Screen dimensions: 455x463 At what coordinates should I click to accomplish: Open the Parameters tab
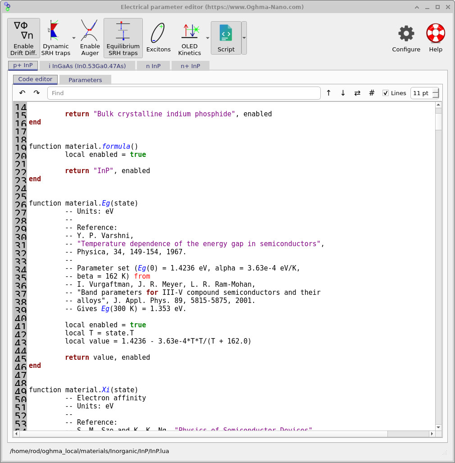click(85, 80)
